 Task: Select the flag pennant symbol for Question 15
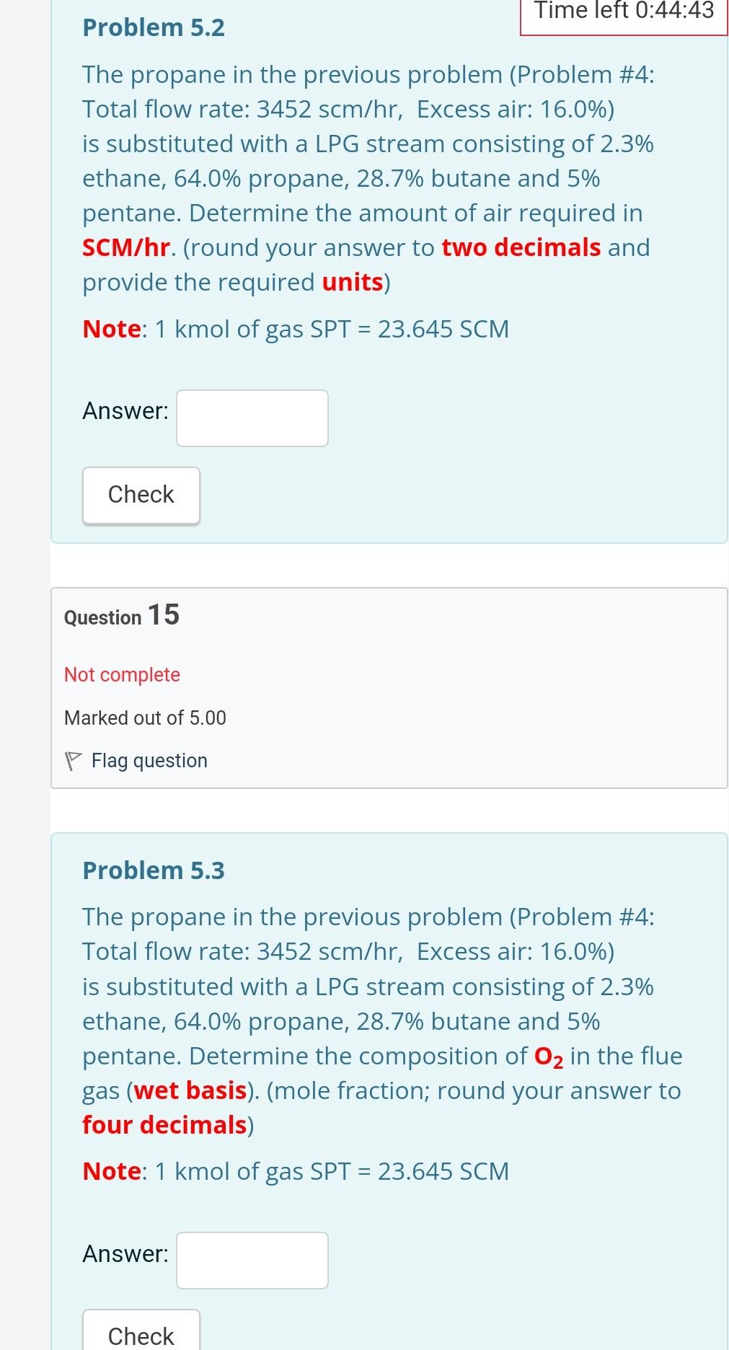click(x=73, y=760)
